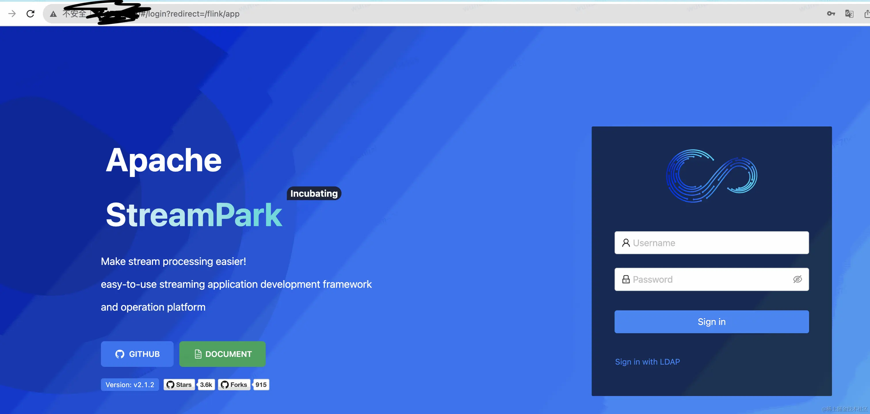Reload the page with the refresh icon

tap(30, 14)
